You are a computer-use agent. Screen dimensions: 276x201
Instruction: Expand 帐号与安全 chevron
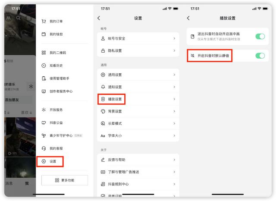click(x=174, y=38)
